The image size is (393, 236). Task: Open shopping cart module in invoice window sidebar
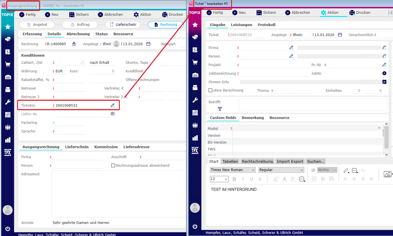coord(8,64)
